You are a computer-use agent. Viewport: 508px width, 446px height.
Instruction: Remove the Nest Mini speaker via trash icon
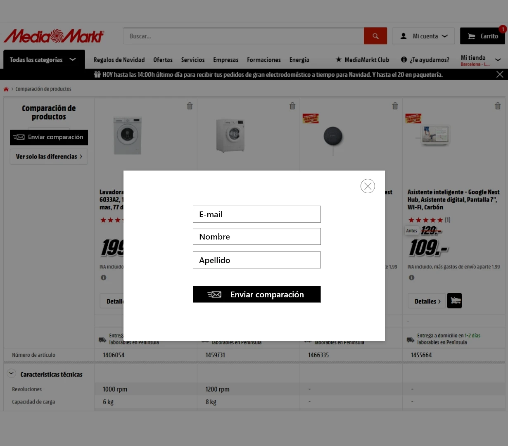[395, 106]
